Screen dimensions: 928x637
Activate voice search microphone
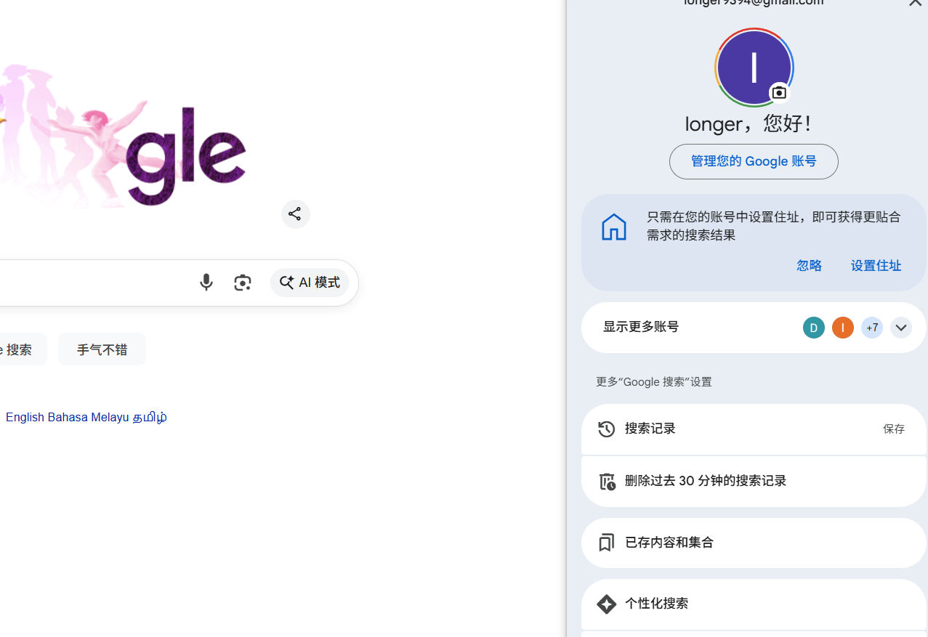pos(206,282)
